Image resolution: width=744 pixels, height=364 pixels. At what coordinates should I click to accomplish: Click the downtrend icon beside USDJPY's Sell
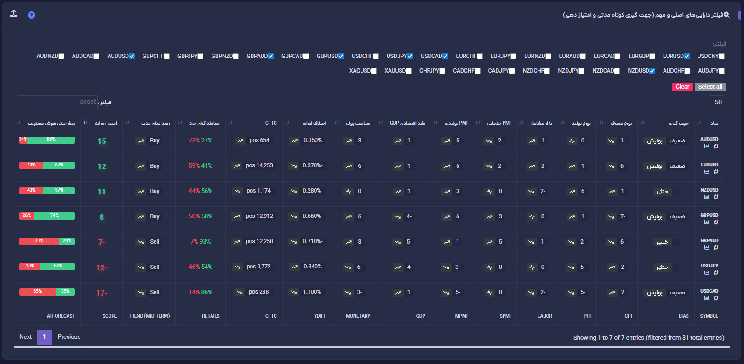[141, 267]
